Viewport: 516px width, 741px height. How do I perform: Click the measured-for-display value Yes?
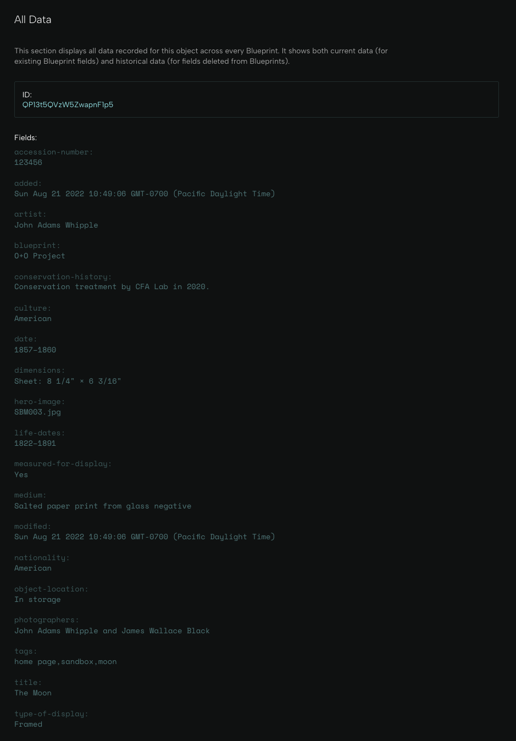(x=21, y=474)
